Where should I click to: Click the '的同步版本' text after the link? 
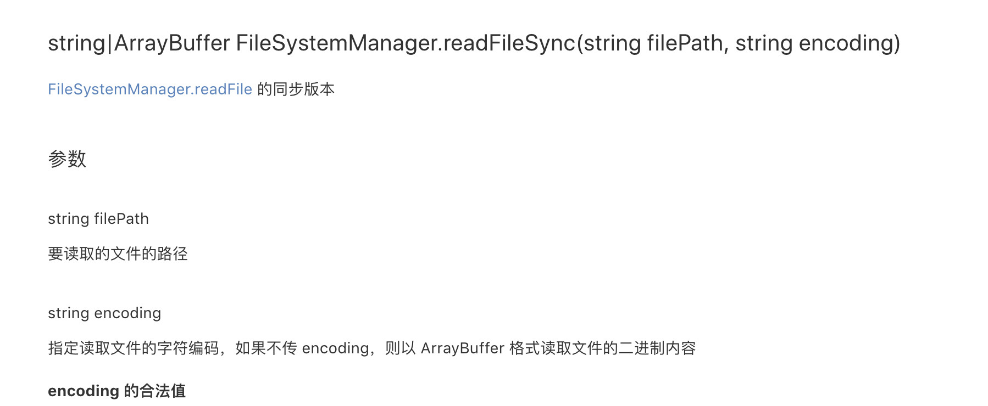(296, 89)
